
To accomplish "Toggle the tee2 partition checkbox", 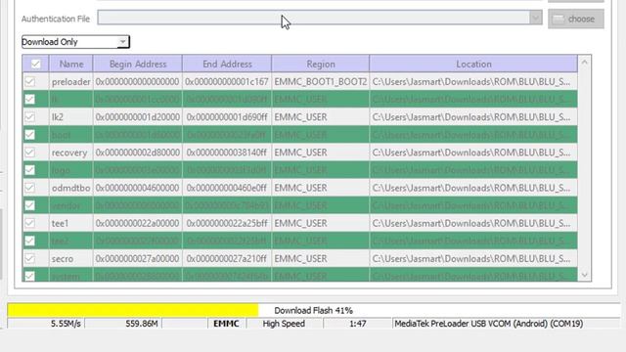I will 30,241.
